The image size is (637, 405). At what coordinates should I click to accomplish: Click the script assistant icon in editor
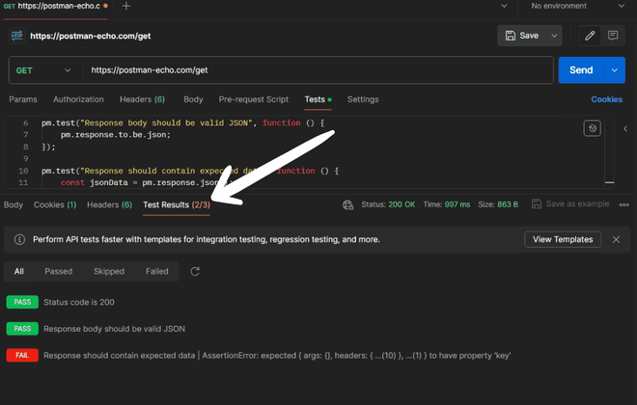592,128
